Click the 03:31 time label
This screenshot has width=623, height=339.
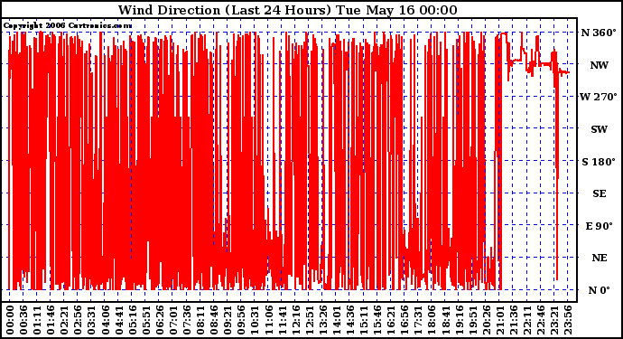91,320
